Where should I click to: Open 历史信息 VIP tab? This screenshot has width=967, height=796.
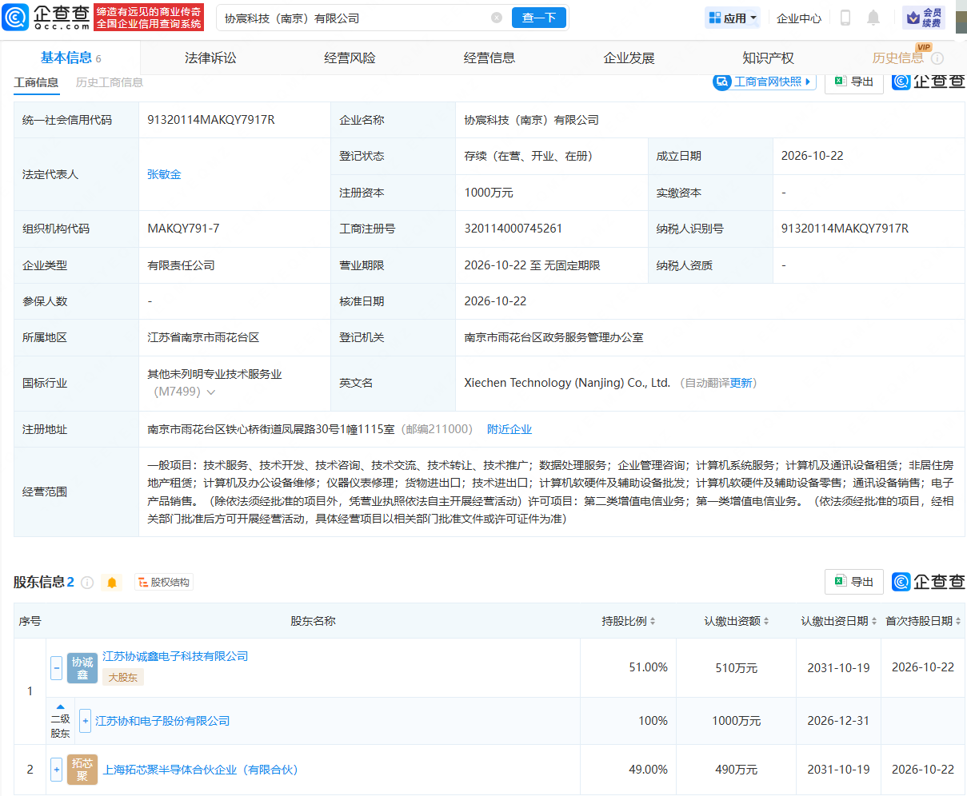[897, 58]
